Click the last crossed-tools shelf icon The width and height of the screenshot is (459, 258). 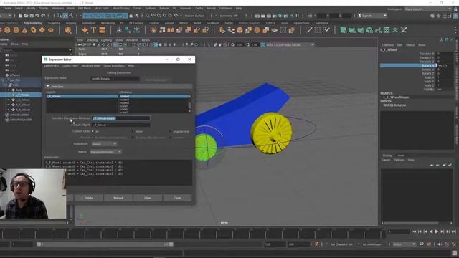pyautogui.click(x=404, y=30)
